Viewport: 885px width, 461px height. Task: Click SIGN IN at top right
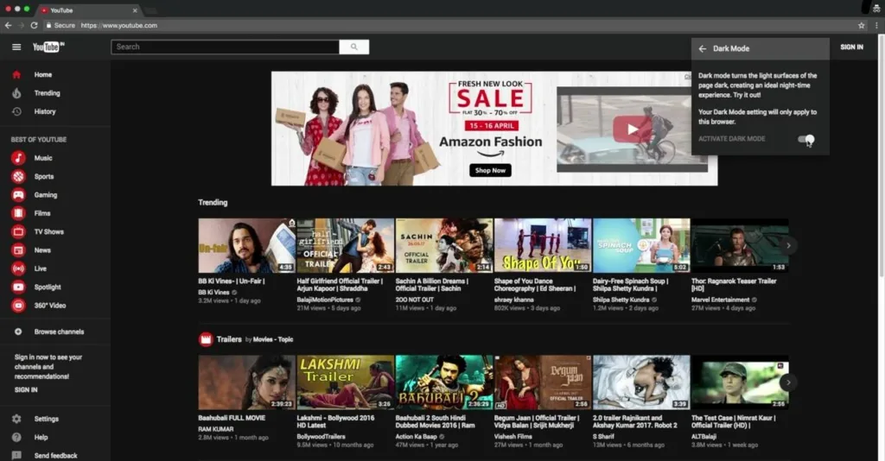click(851, 47)
